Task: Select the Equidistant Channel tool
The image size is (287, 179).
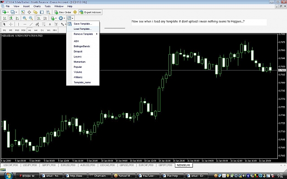Action: 37,24
